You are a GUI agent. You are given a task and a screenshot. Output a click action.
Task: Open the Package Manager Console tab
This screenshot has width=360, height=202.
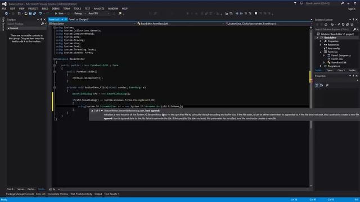(20, 194)
